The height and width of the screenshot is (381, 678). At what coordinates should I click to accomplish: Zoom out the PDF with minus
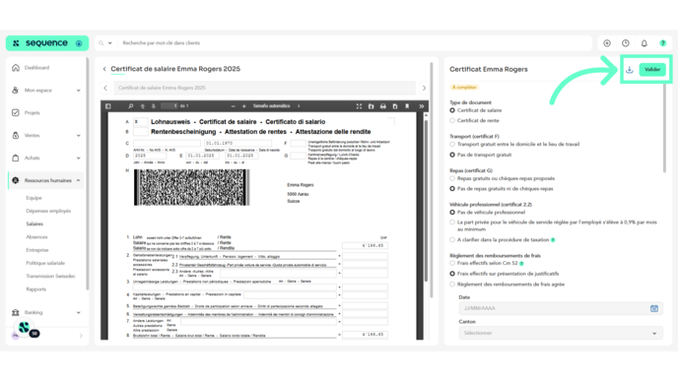[233, 106]
